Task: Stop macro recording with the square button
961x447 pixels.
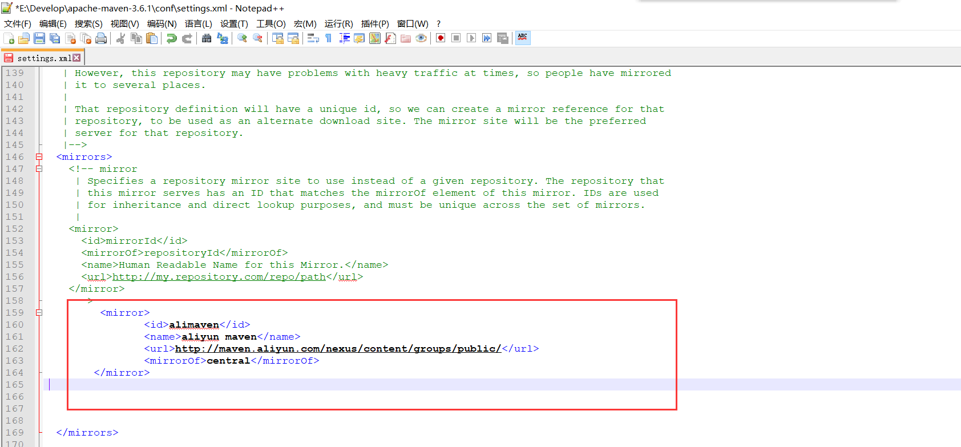Action: coord(456,38)
